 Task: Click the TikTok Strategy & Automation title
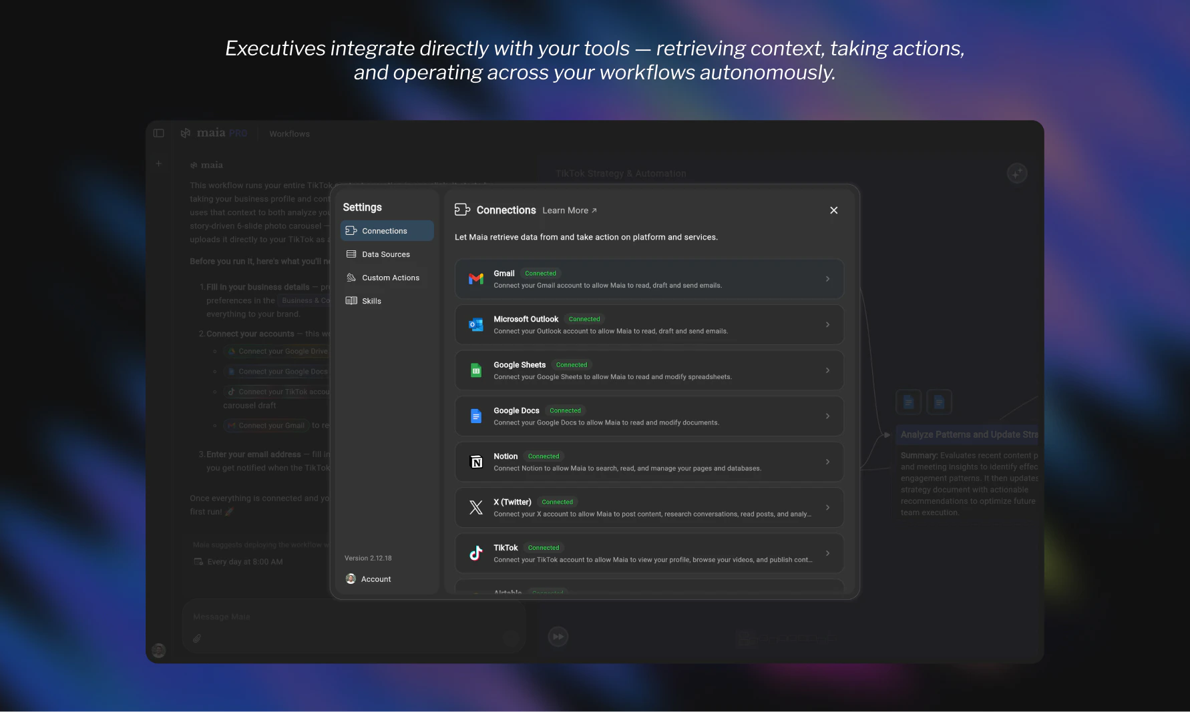(x=621, y=173)
